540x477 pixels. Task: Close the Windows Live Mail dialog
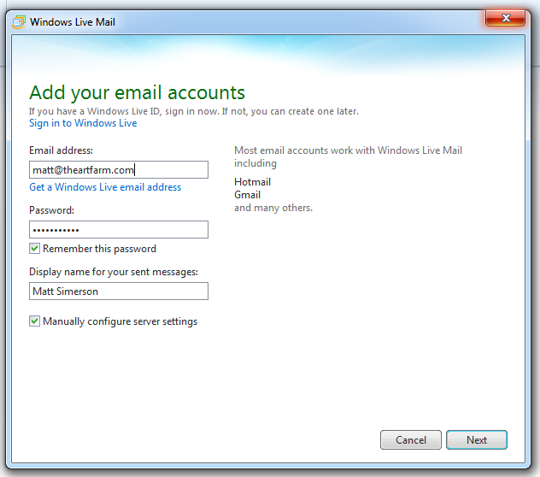505,18
